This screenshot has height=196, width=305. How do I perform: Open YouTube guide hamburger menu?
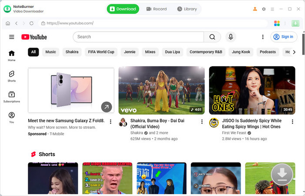pos(12,37)
